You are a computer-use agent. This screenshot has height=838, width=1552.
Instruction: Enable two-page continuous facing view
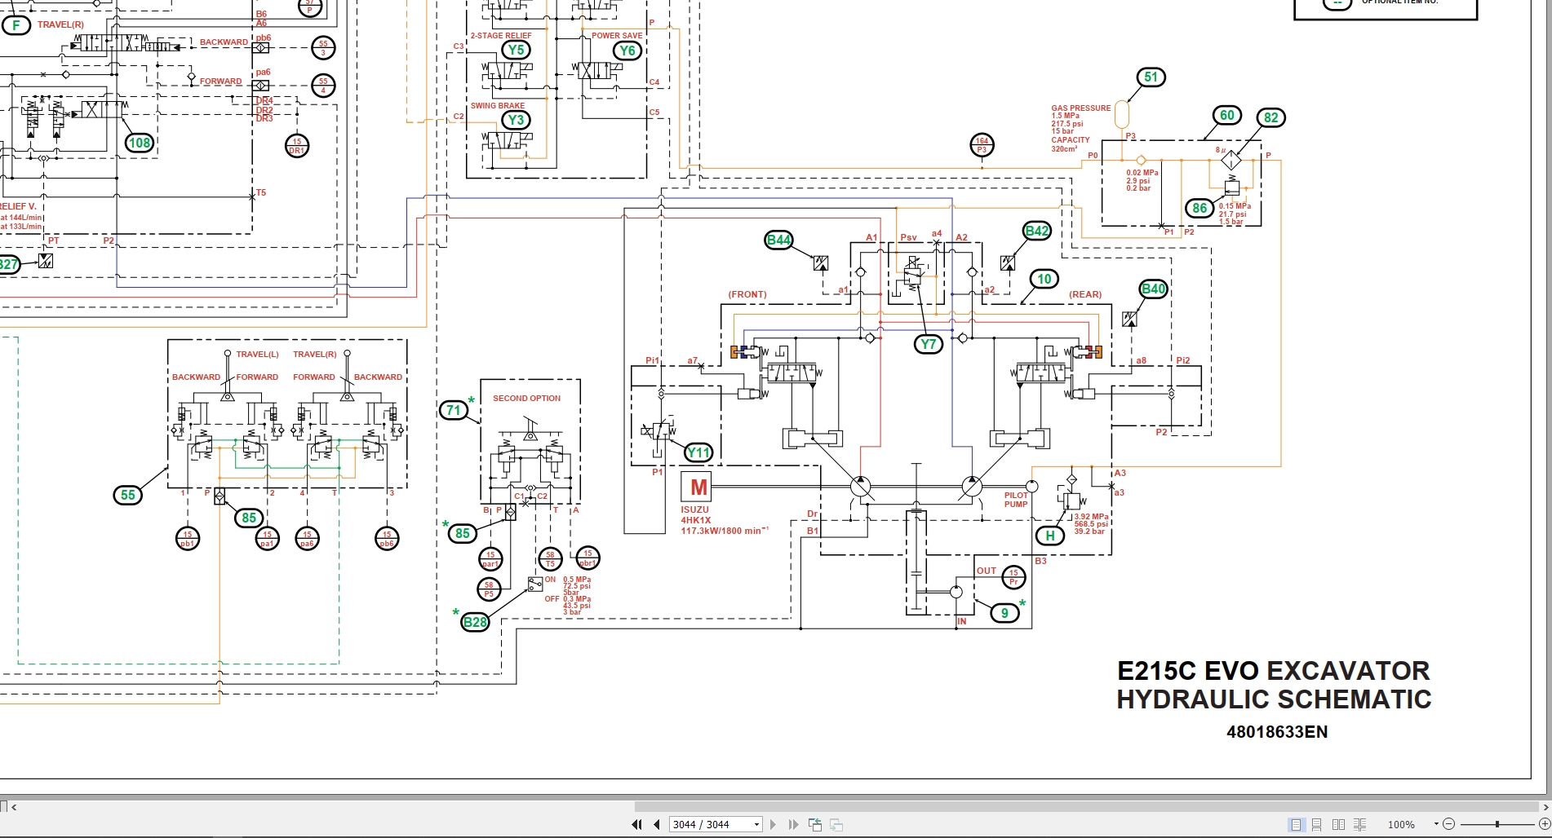point(1359,824)
